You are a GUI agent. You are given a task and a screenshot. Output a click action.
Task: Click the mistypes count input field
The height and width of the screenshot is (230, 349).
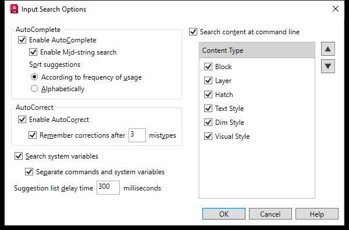coord(137,135)
